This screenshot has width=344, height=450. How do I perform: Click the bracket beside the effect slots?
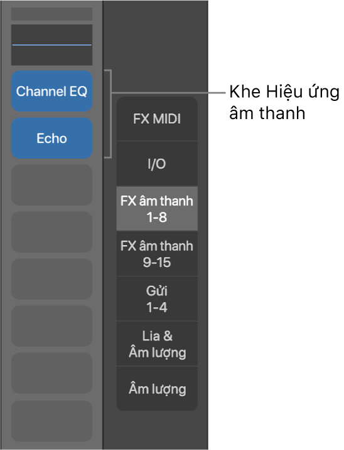(x=108, y=113)
